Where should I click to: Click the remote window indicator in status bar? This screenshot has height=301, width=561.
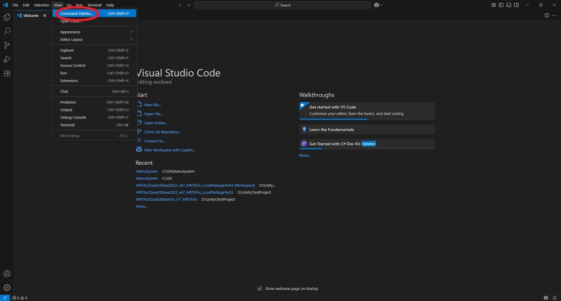[x=4, y=297]
